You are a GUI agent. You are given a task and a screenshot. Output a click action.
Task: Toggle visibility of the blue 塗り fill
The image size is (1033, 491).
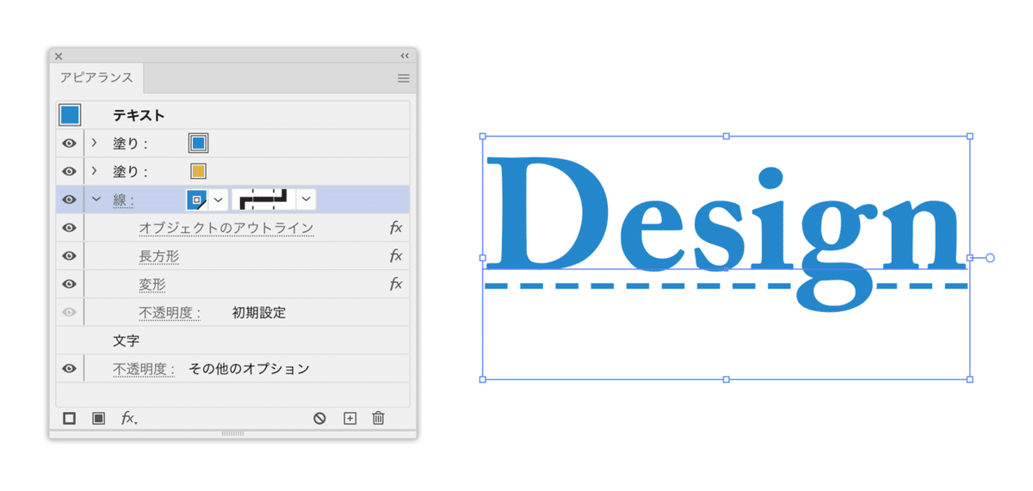point(70,144)
